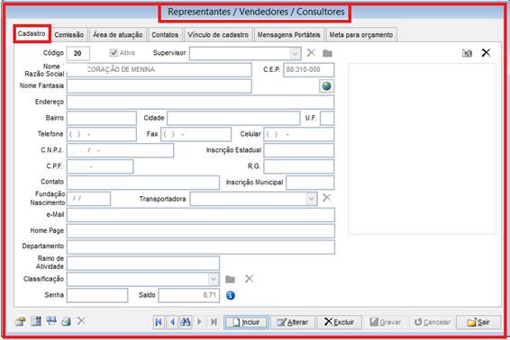Go to the last record
This screenshot has width=510, height=340.
pos(214,322)
